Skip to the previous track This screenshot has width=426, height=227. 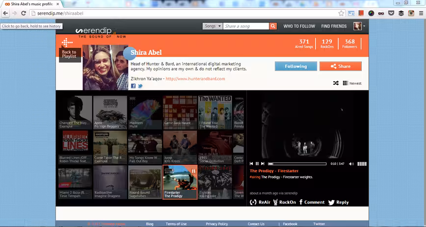[251, 163]
